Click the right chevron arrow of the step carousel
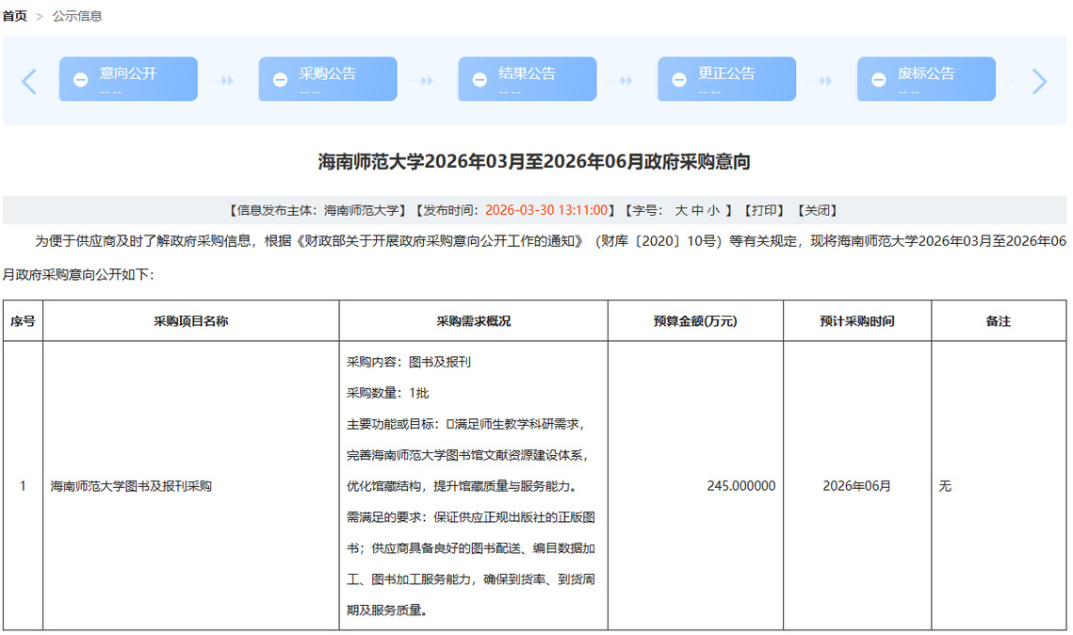Image resolution: width=1073 pixels, height=635 pixels. [1039, 82]
